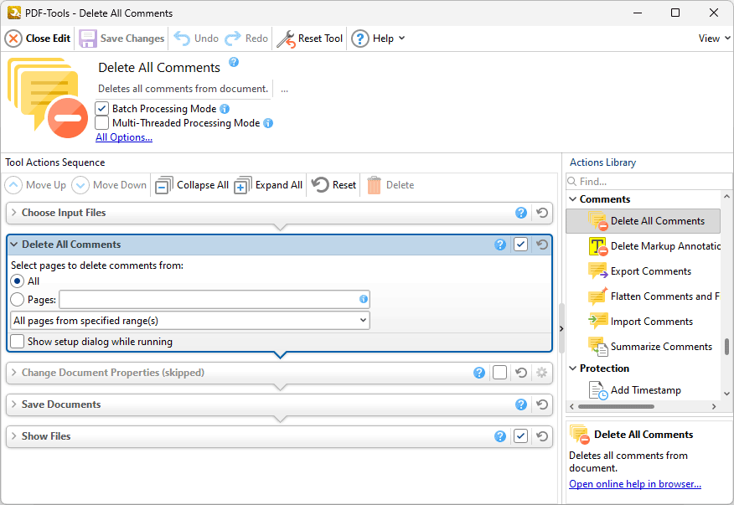Select the All pages radio button
The height and width of the screenshot is (505, 734).
tap(18, 281)
